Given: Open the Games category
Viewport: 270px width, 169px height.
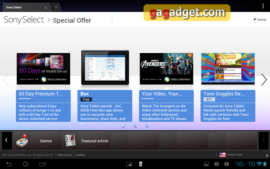Looking at the screenshot, I should click(x=46, y=141).
